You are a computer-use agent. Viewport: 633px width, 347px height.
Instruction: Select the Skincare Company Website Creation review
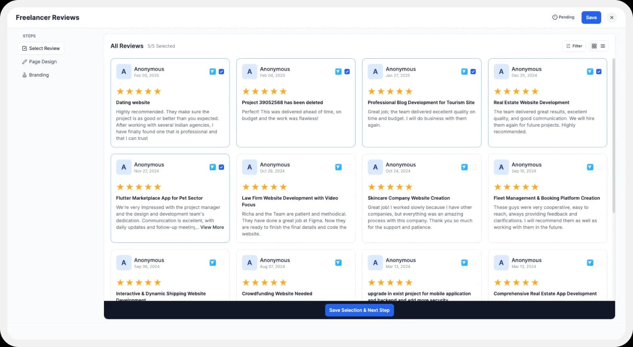tap(473, 167)
